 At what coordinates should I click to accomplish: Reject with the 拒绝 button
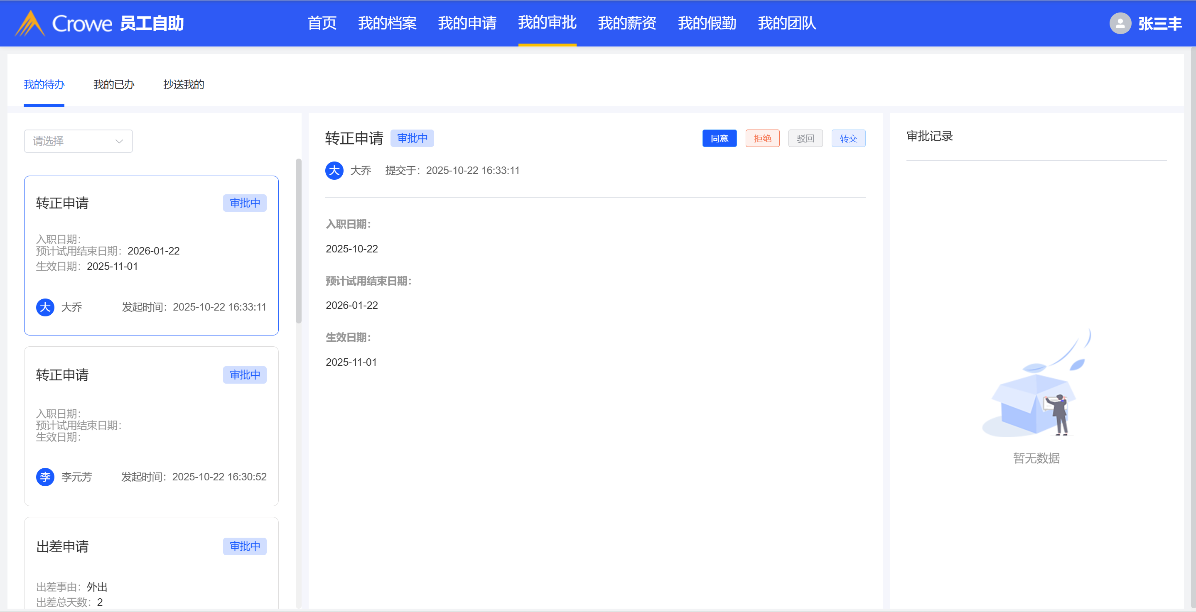762,138
